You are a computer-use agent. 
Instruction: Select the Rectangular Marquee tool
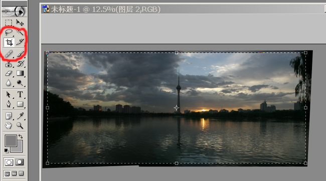pyautogui.click(x=9, y=23)
